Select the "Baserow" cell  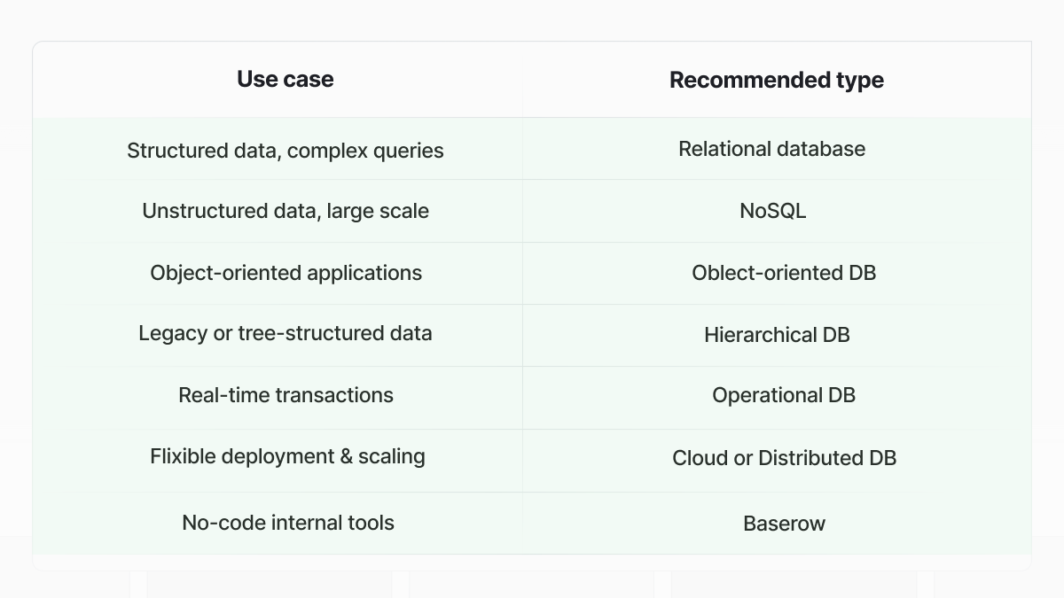[784, 524]
